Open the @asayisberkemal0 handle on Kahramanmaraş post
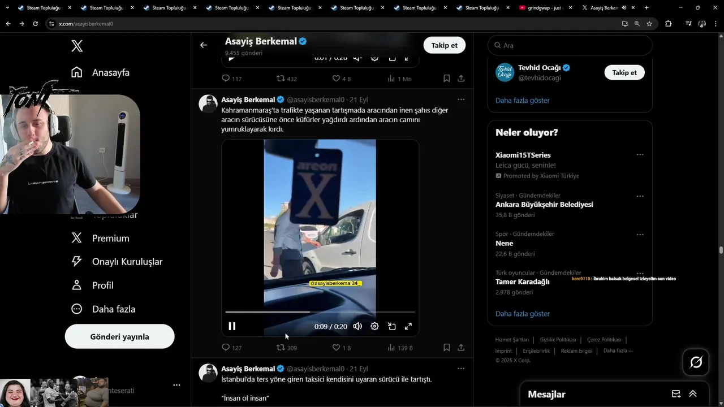 pos(316,99)
